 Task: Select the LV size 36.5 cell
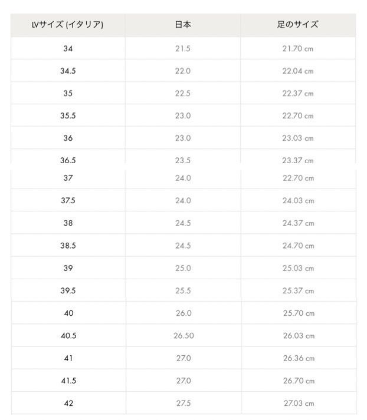click(68, 157)
